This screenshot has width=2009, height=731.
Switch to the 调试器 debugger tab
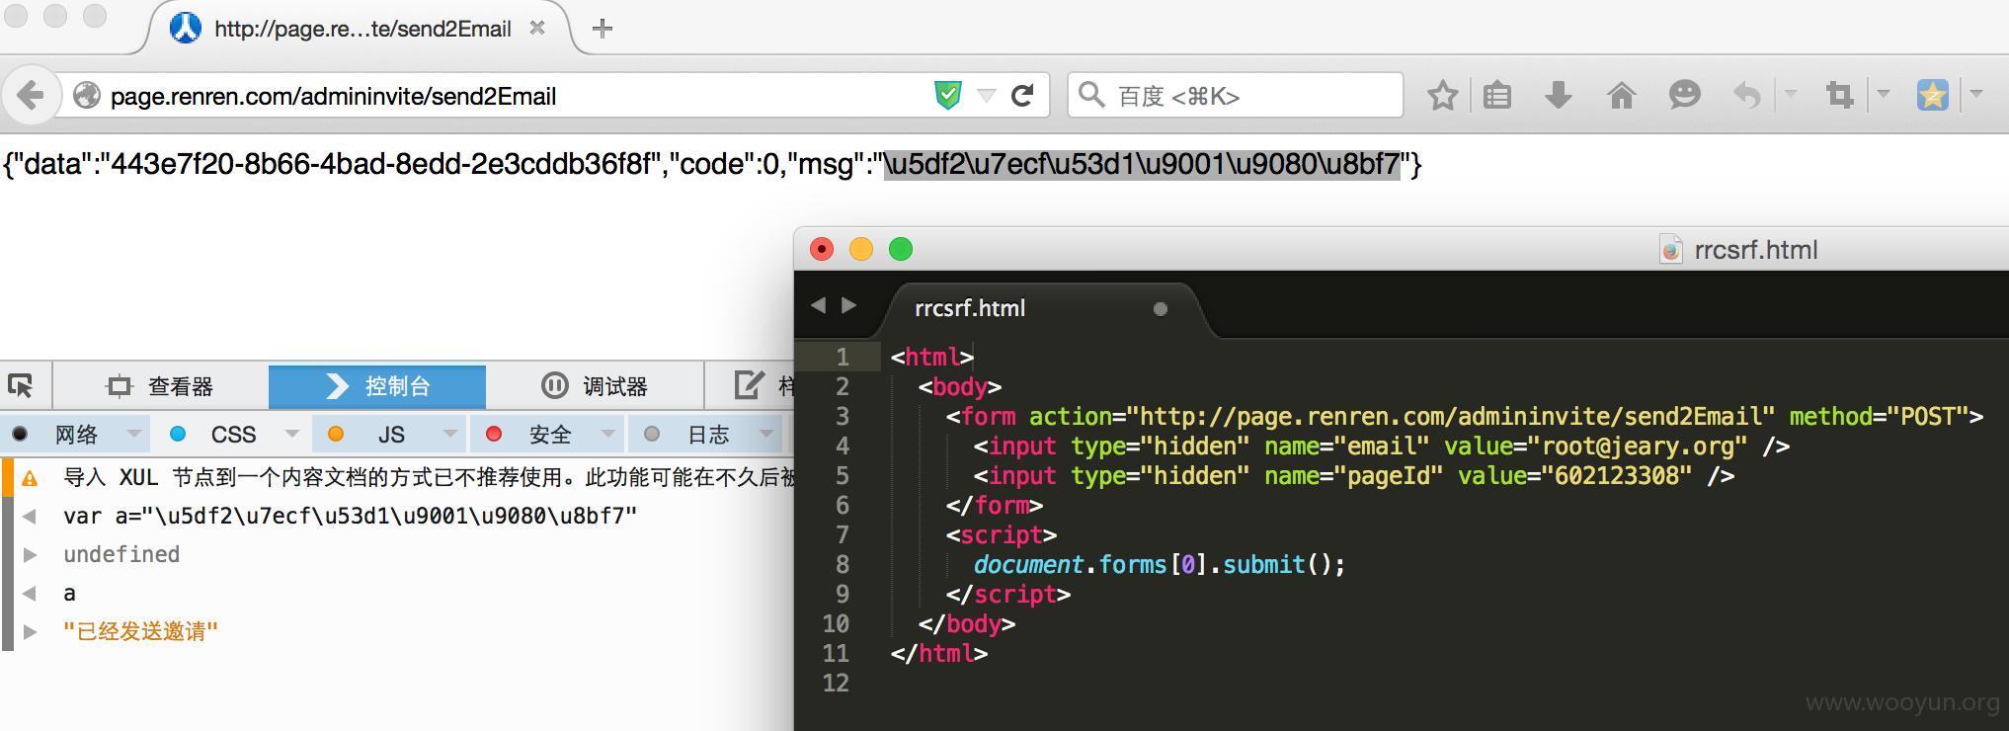pyautogui.click(x=595, y=385)
